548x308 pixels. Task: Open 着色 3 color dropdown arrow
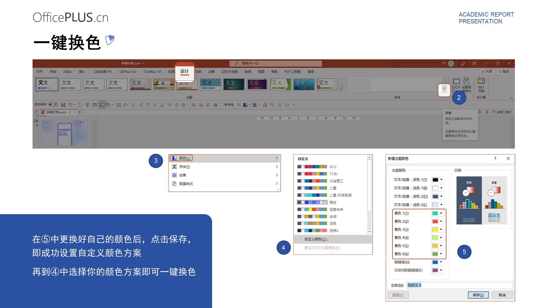[x=441, y=230]
